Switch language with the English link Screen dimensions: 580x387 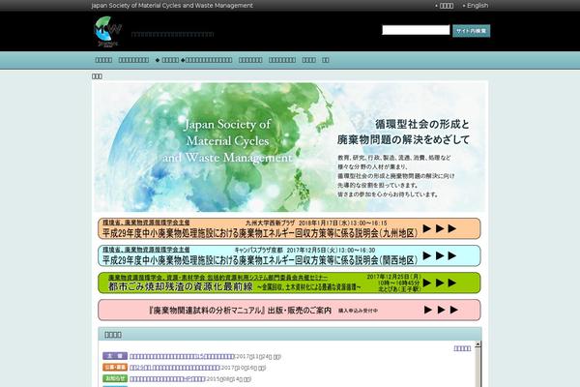coord(478,6)
